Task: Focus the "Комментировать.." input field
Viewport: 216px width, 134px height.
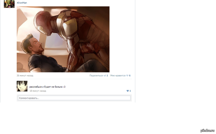Action: pyautogui.click(x=74, y=98)
